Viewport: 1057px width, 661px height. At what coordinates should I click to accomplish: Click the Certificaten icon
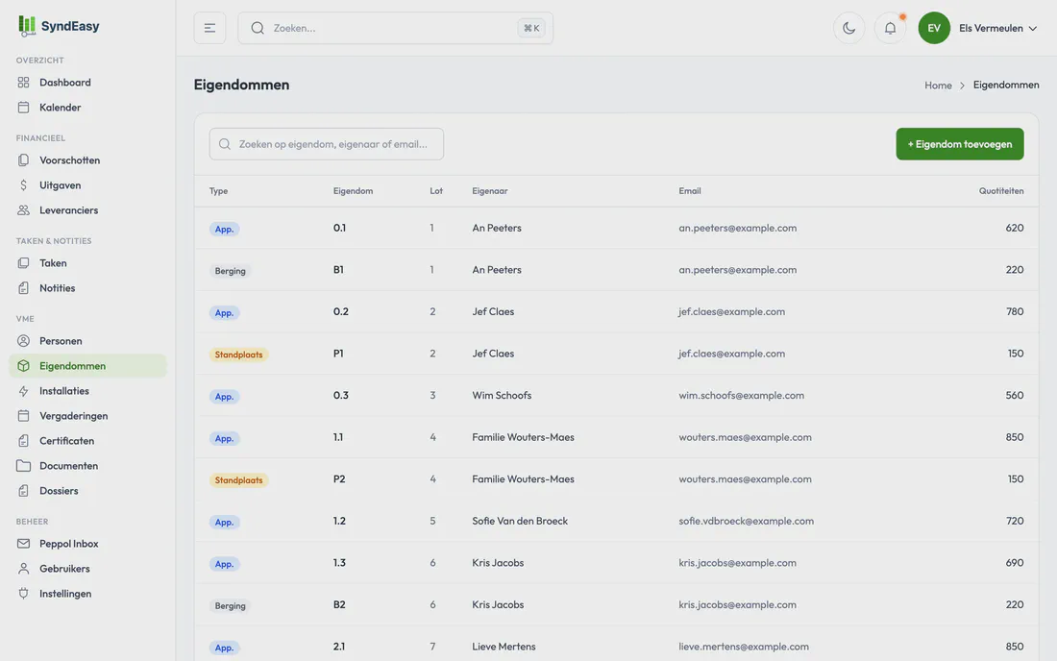pyautogui.click(x=24, y=441)
